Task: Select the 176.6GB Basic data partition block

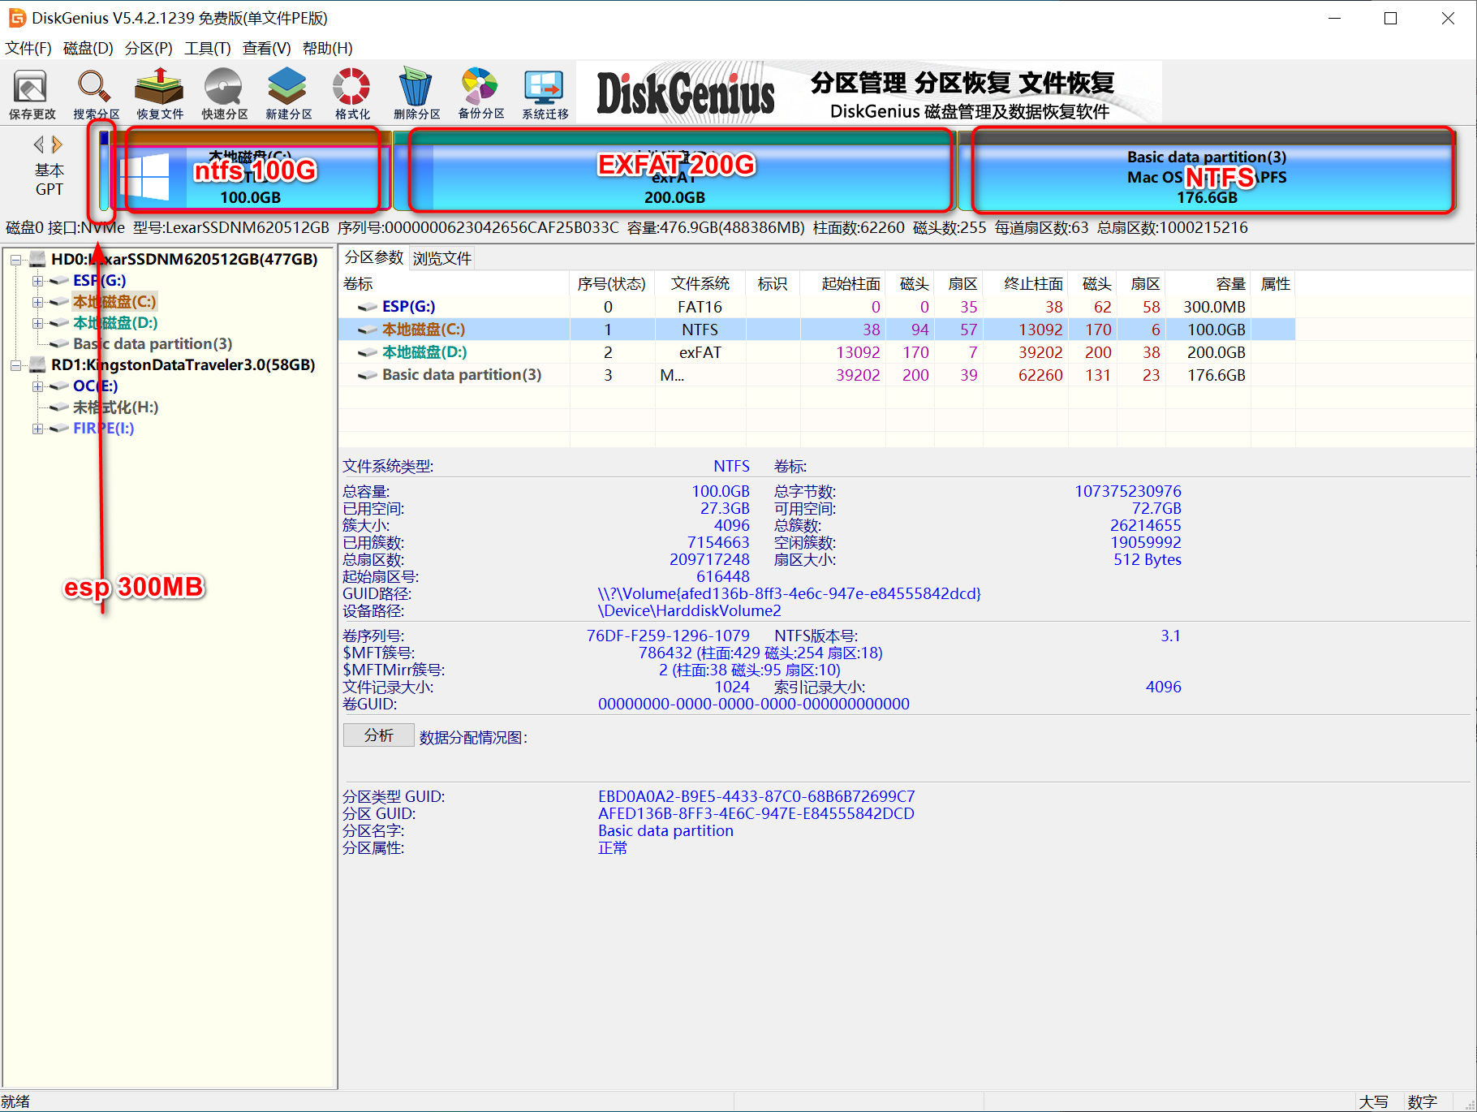Action: click(1206, 170)
